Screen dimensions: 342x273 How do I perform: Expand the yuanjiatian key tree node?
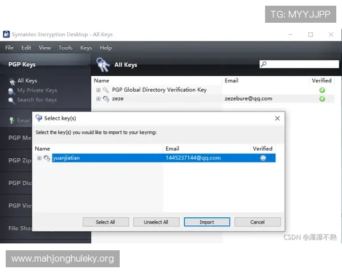pyautogui.click(x=39, y=158)
